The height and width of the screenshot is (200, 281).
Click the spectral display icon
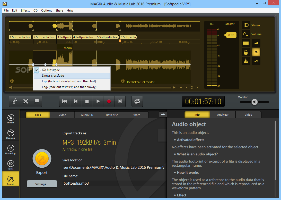point(246,61)
